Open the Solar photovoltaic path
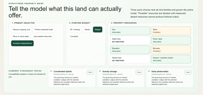 tap(188, 72)
